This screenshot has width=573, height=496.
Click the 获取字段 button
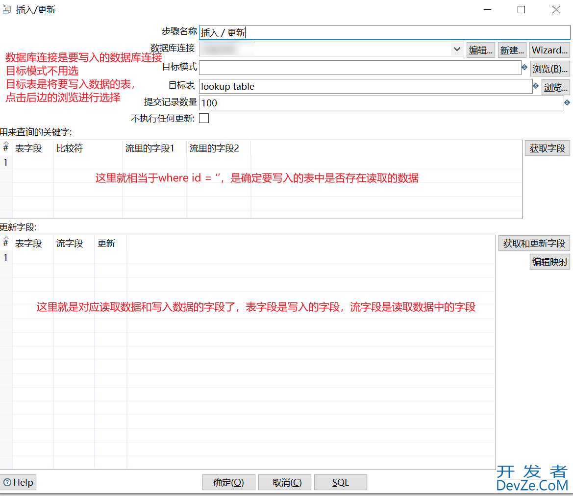[x=547, y=148]
